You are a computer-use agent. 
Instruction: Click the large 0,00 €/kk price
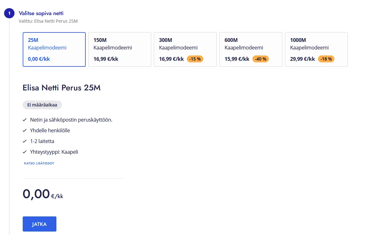pyautogui.click(x=43, y=194)
